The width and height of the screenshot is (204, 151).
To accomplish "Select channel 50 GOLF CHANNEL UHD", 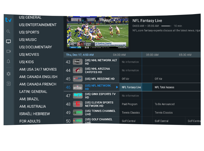I will click(x=91, y=120).
